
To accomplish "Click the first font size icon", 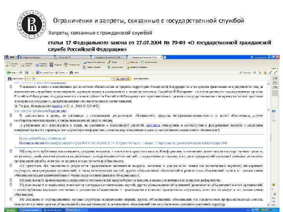I will pos(270,73).
